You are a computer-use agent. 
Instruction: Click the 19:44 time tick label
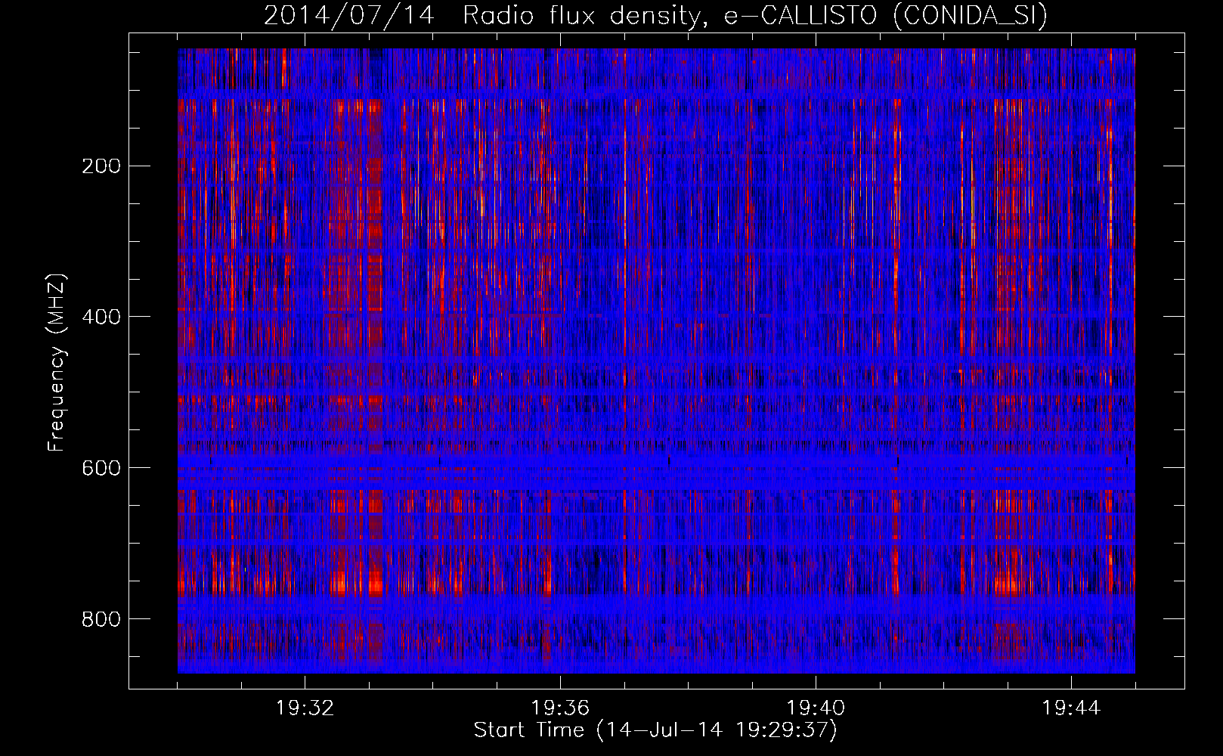[1071, 708]
